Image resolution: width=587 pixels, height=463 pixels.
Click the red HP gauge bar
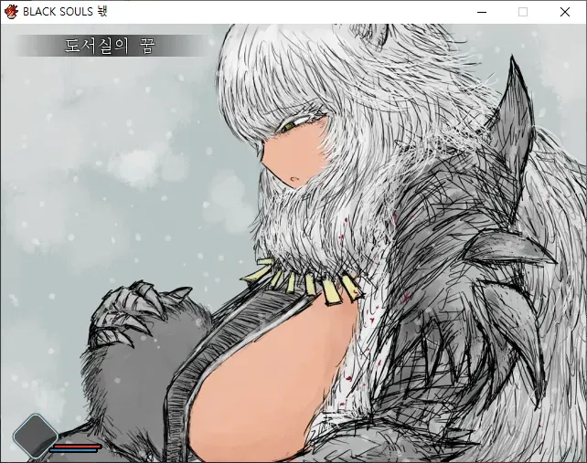77,446
